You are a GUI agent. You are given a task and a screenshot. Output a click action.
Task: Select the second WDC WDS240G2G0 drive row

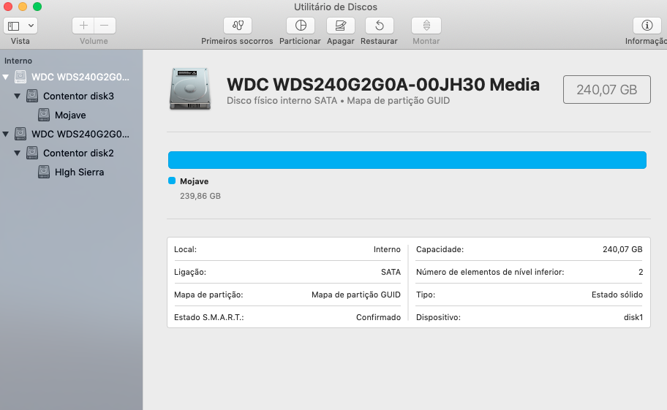pyautogui.click(x=72, y=134)
